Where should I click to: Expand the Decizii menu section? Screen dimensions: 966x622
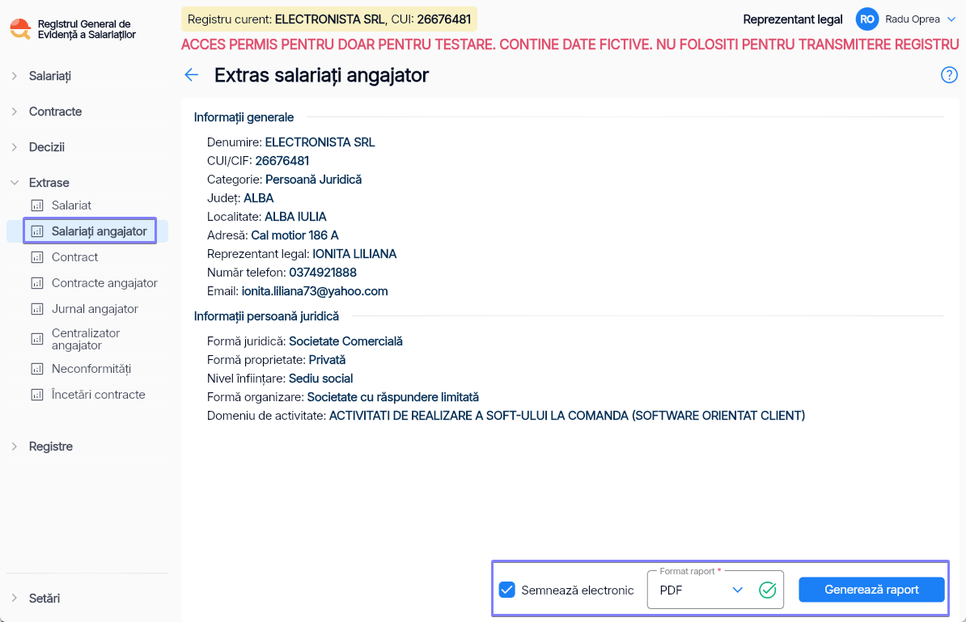[15, 147]
